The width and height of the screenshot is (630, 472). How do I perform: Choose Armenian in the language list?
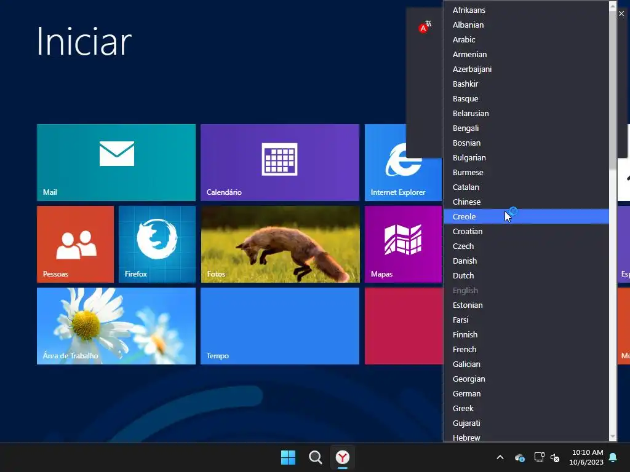click(527, 54)
